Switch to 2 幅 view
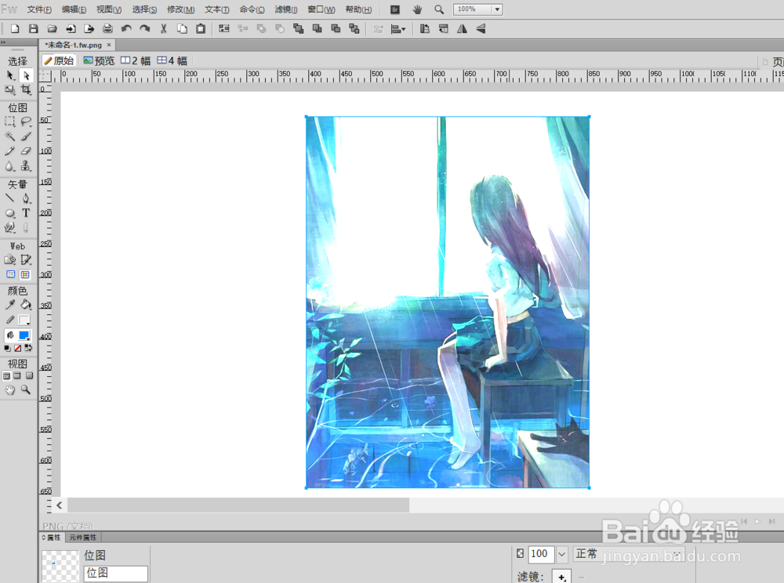 [x=136, y=61]
